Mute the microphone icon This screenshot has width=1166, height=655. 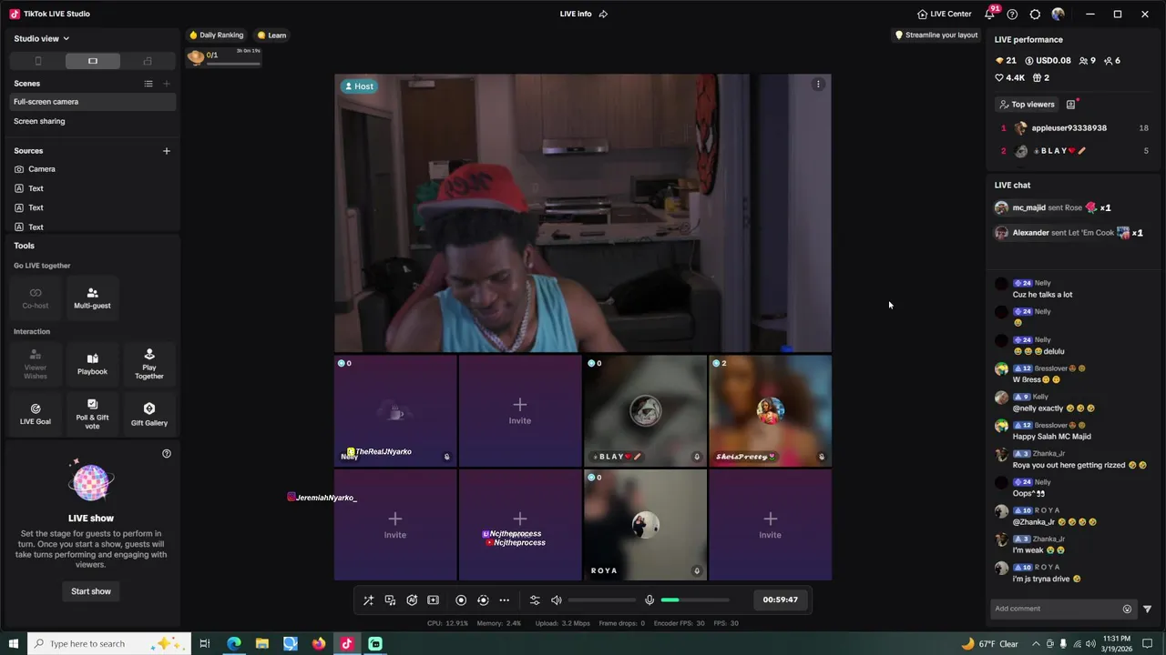tap(649, 600)
